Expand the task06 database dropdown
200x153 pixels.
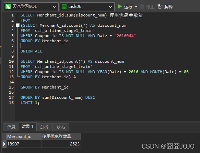(x=110, y=7)
